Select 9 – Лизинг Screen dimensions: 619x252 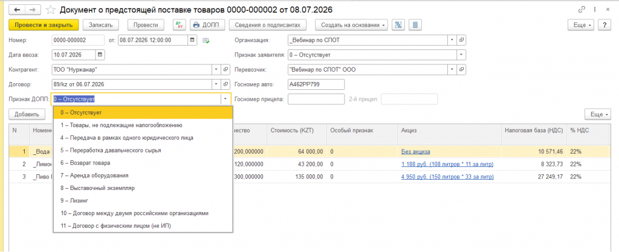pos(143,200)
